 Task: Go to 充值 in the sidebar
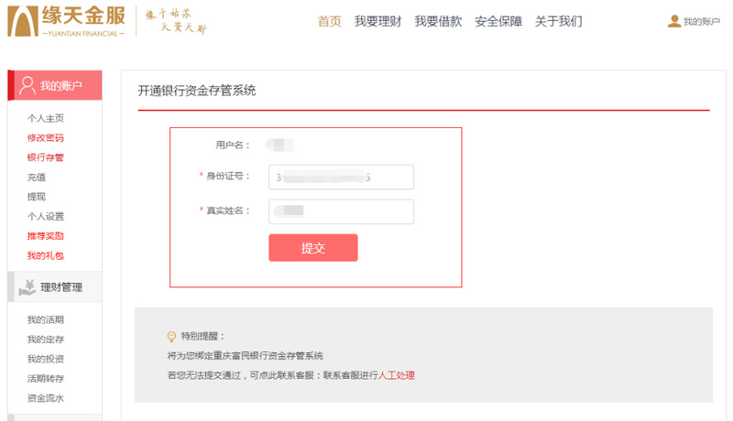click(x=37, y=178)
